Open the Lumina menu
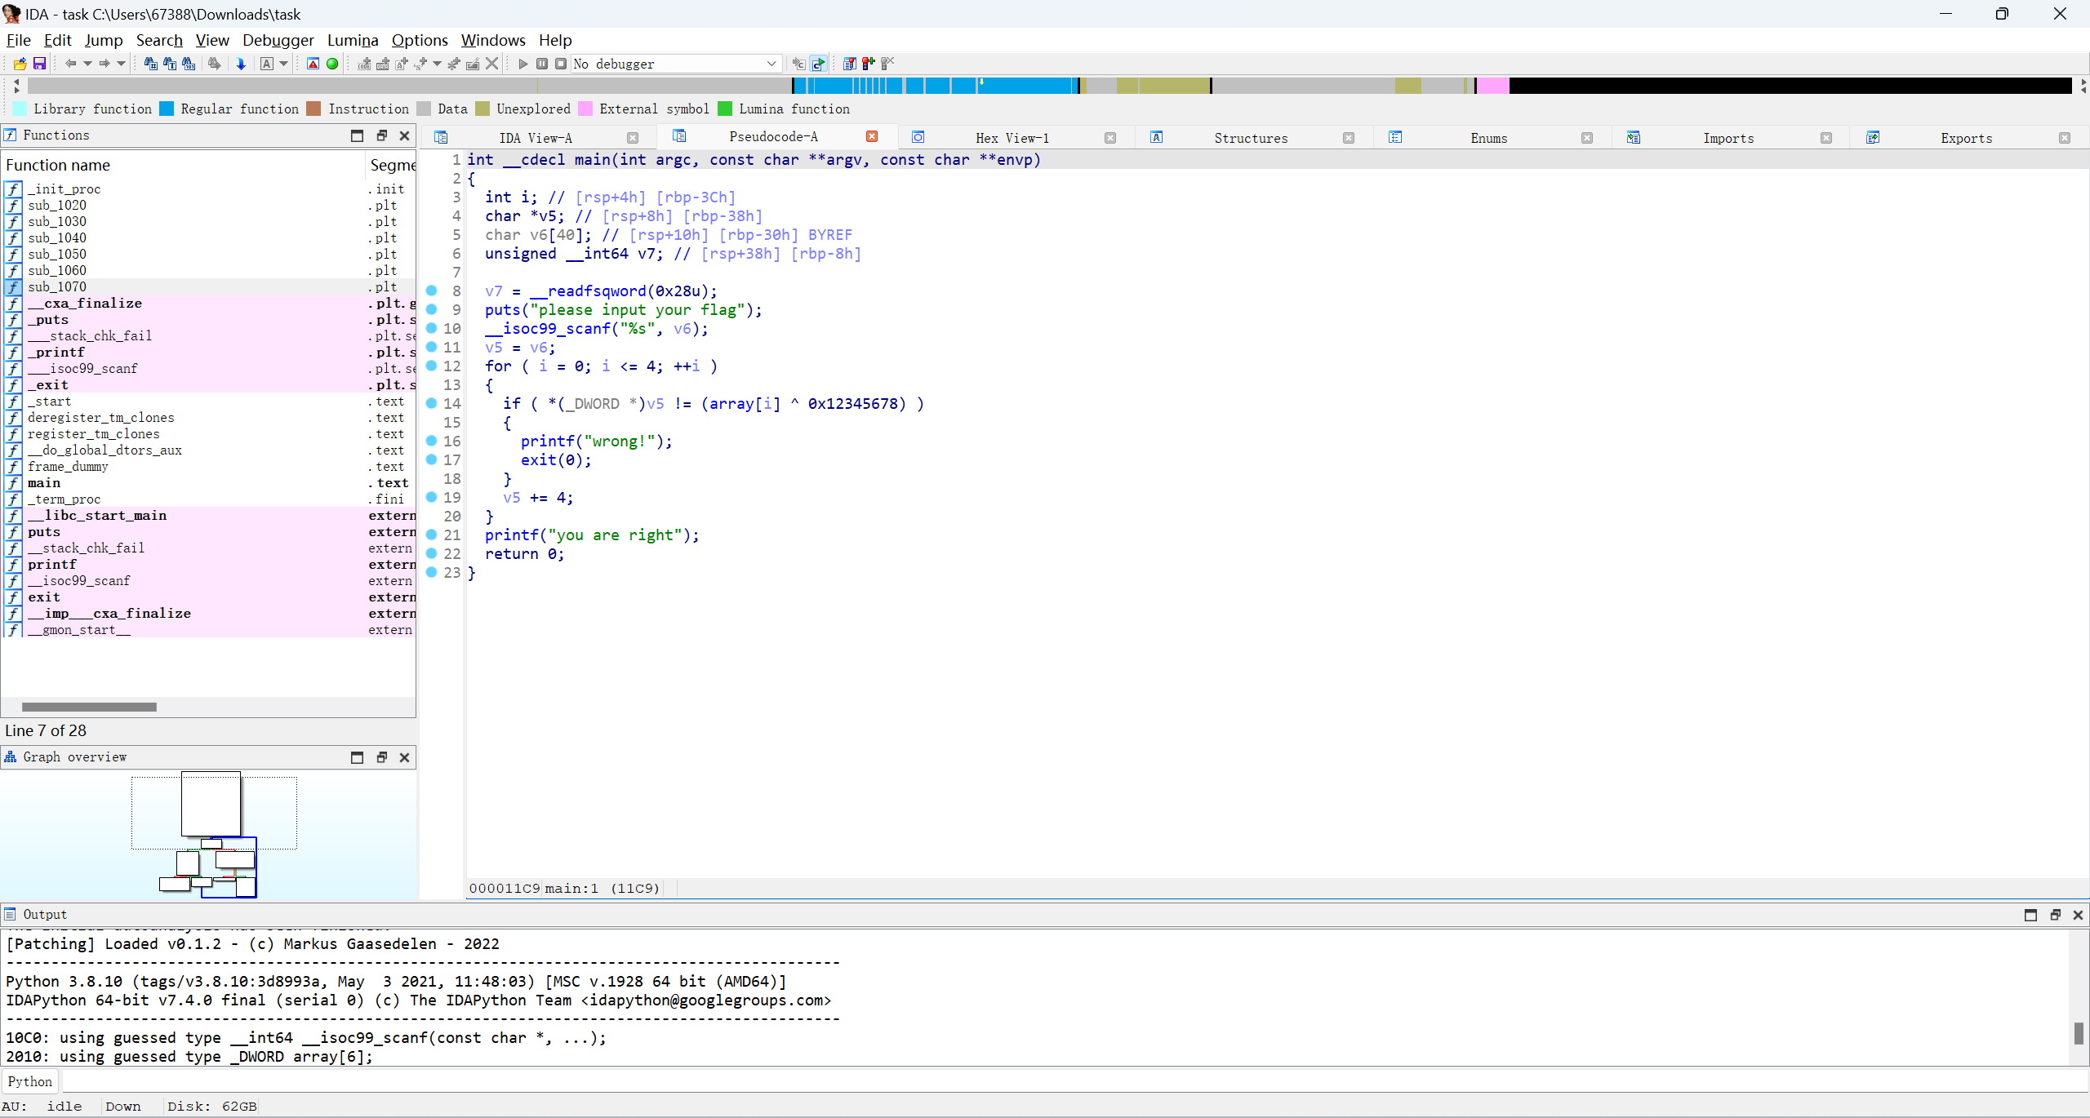 [x=353, y=40]
